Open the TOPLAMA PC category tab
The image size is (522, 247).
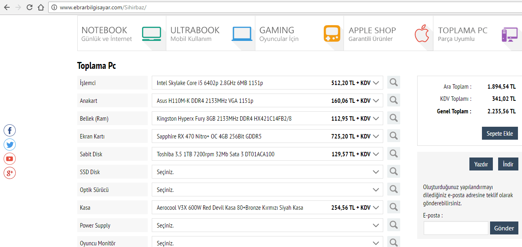[x=477, y=34]
